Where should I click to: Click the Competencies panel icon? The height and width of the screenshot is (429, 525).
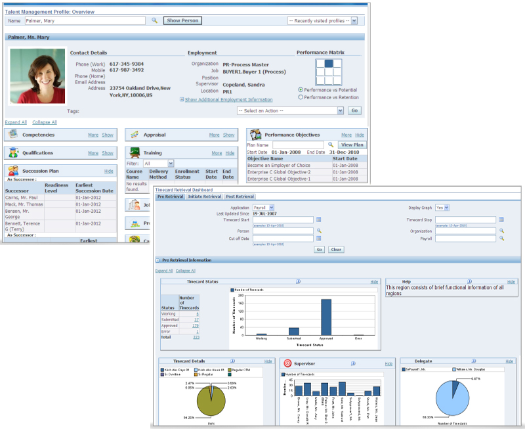tap(14, 135)
